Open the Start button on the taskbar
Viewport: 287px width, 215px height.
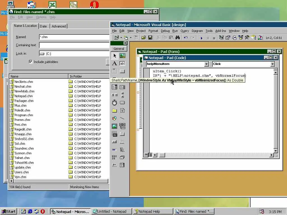tap(9, 212)
